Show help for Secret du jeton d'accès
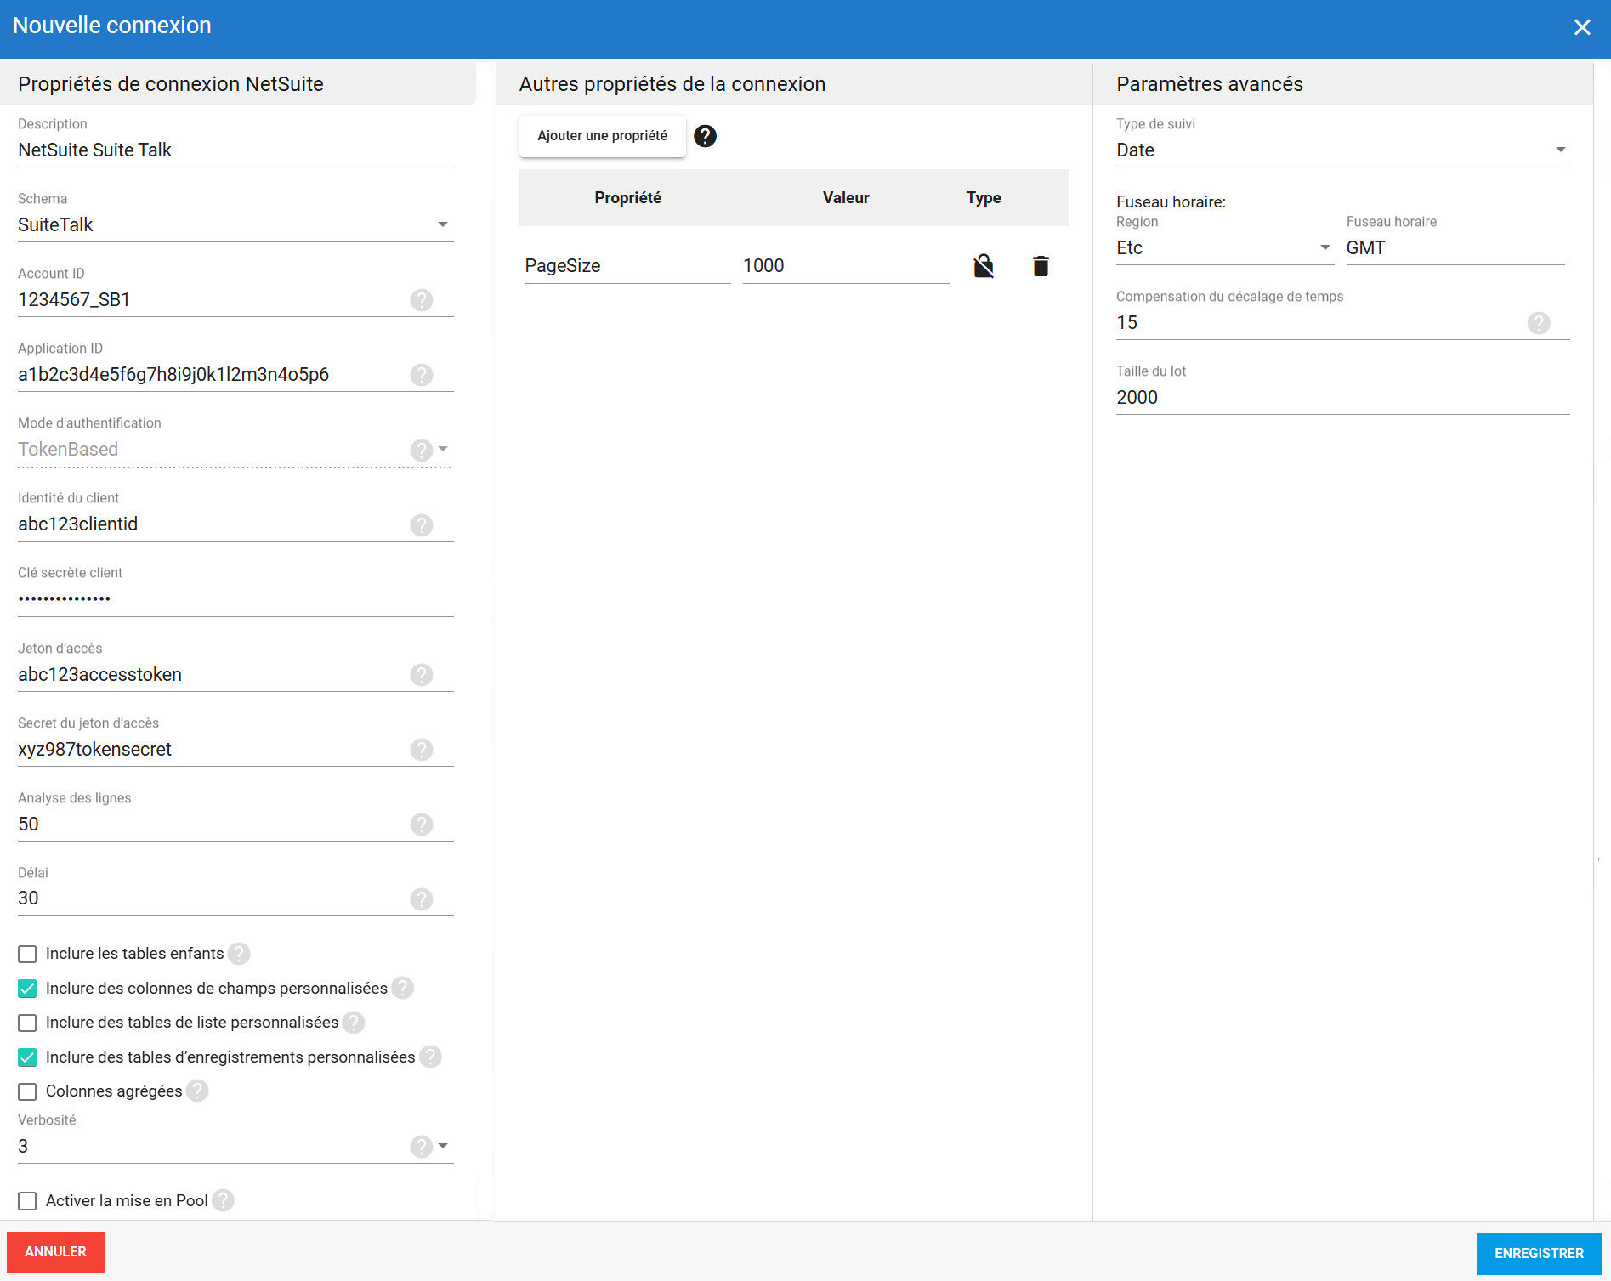This screenshot has height=1281, width=1611. [422, 750]
